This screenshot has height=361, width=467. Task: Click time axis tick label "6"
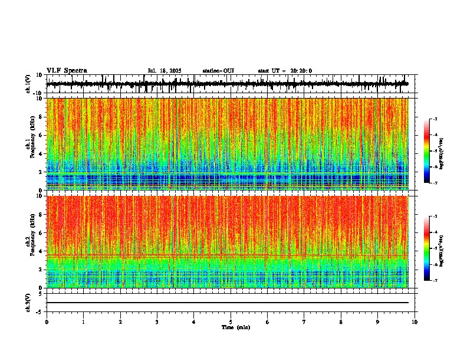268,322
